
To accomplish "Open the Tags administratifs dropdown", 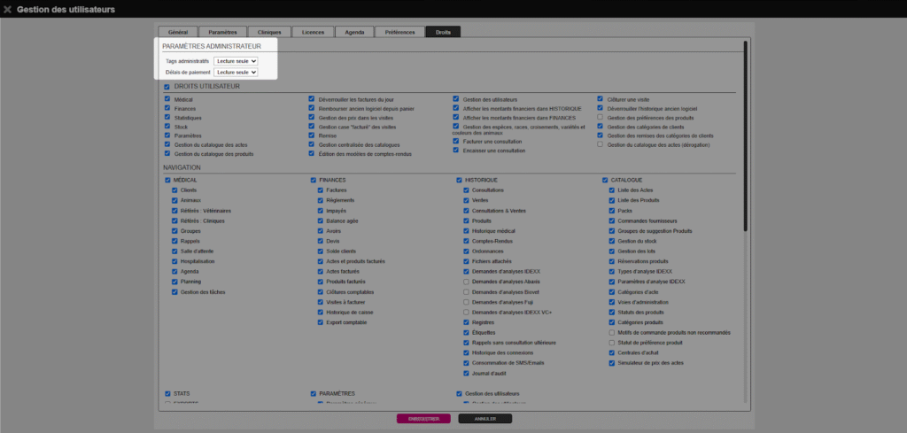I will pyautogui.click(x=236, y=61).
